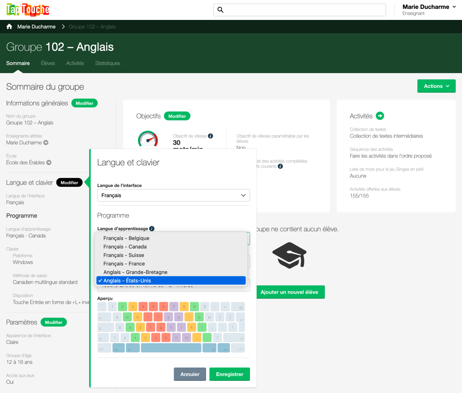Click the Enregistrer button
The width and height of the screenshot is (462, 393).
click(x=230, y=374)
